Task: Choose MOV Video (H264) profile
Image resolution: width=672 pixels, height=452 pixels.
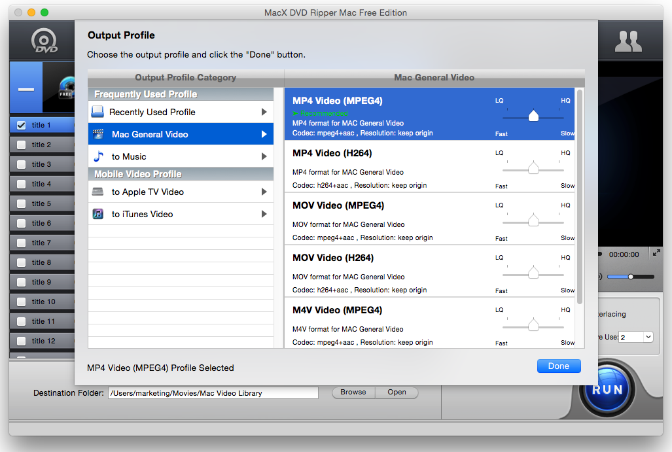Action: [x=429, y=271]
